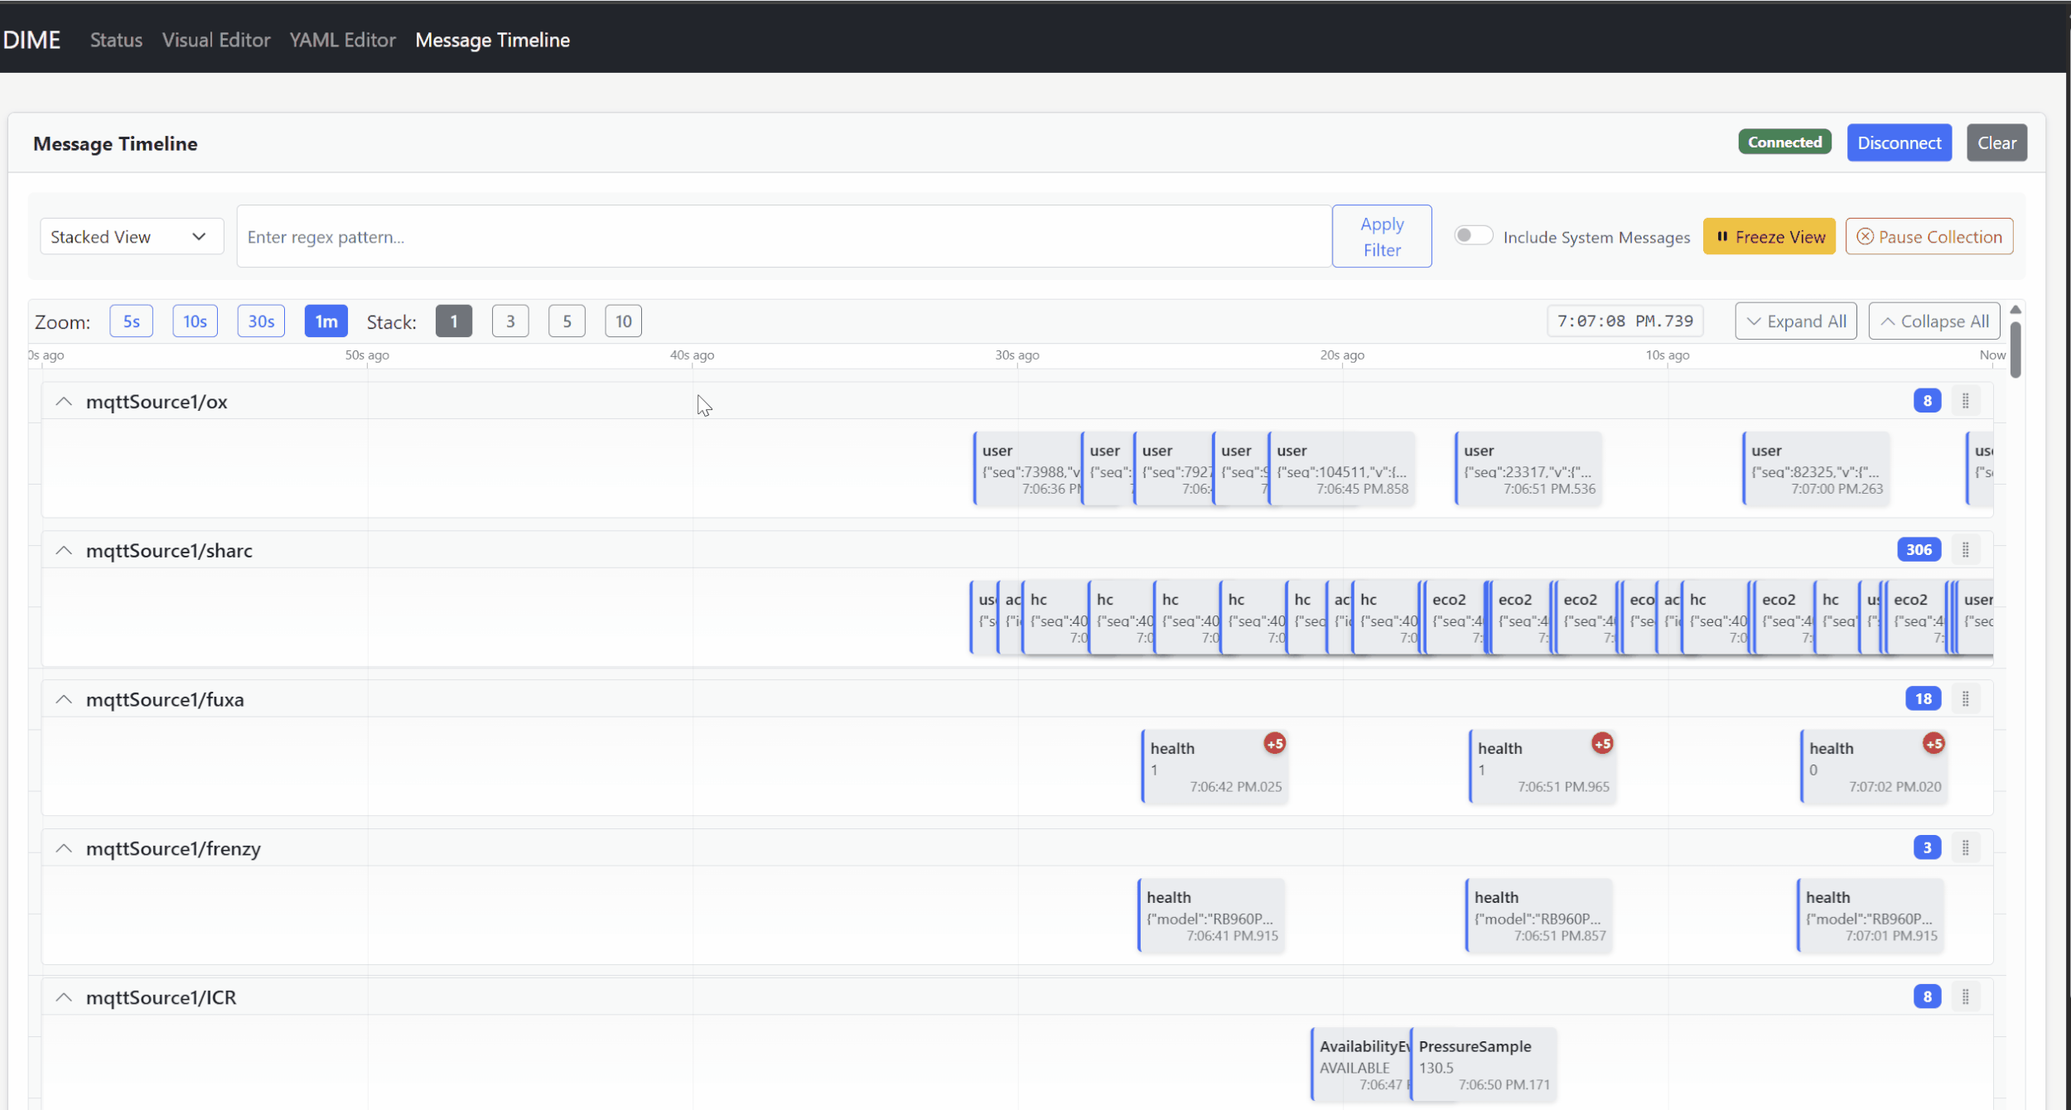Focus the regex pattern input field
This screenshot has height=1110, width=2071.
784,236
